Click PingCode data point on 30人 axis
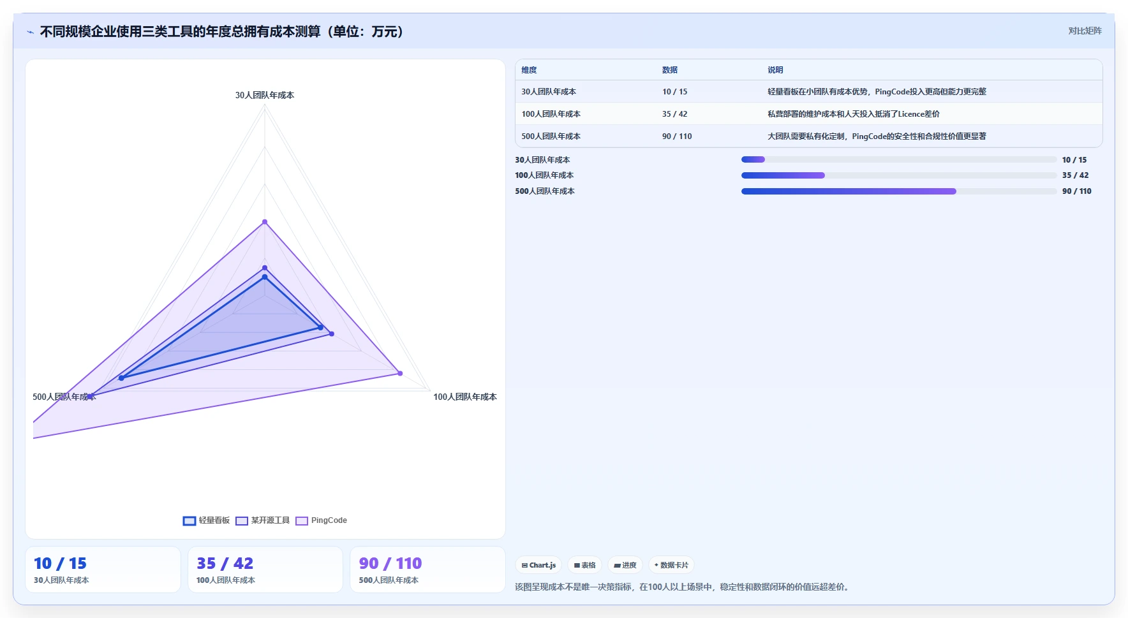The image size is (1128, 618). (265, 222)
